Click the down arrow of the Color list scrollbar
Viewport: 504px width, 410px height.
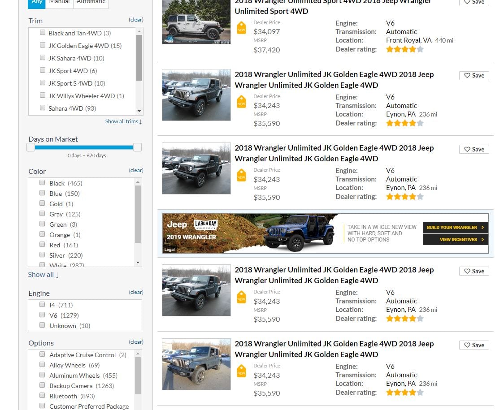point(138,263)
